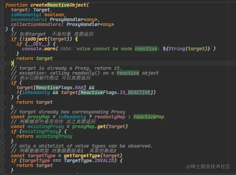Screen dimensions: 236x175
Task: Click the 'boolean' type annotation
Action: coord(54,15)
